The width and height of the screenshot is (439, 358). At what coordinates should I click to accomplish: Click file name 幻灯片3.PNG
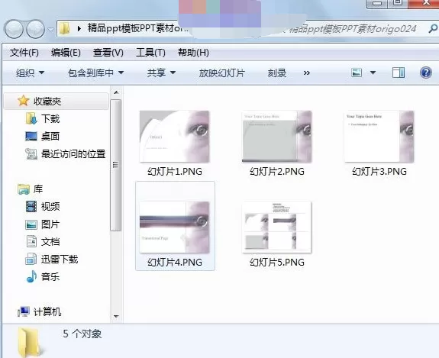click(x=379, y=171)
